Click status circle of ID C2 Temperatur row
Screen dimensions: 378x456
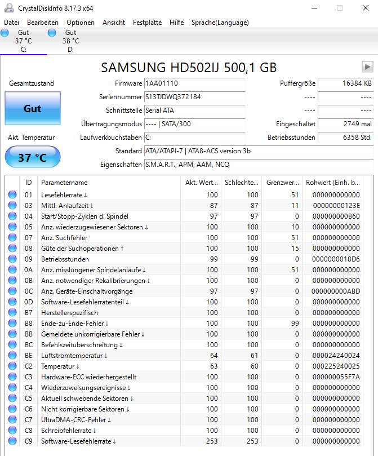pos(12,366)
